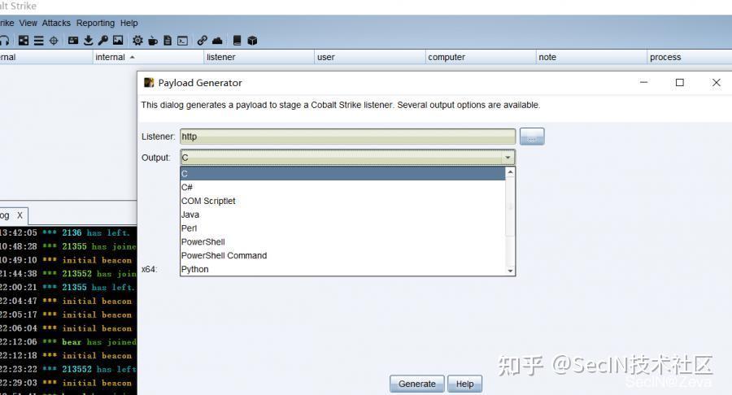This screenshot has width=732, height=395.
Task: Collapse the Output combo box arrow
Action: tap(508, 158)
